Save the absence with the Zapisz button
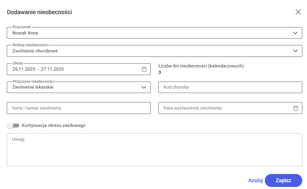307x189 pixels. coord(283,180)
